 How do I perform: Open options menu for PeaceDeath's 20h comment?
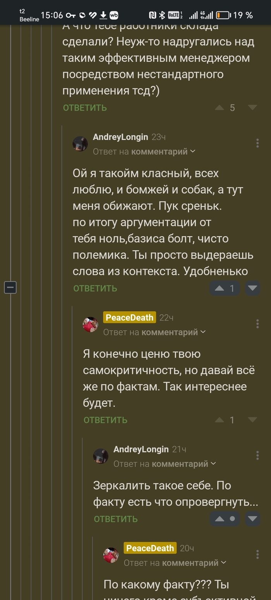(257, 555)
